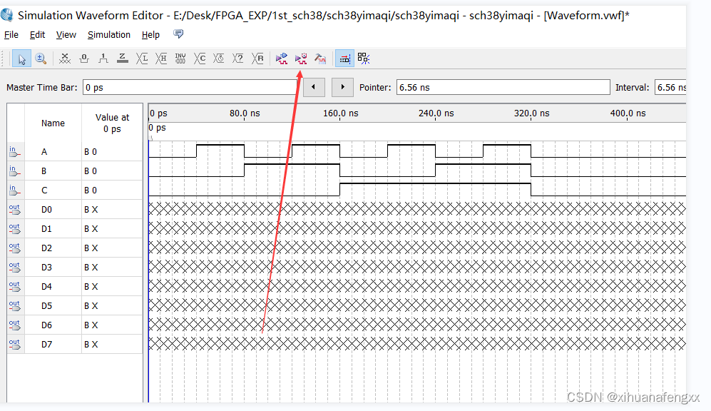Click the Interval value field

tap(670, 88)
